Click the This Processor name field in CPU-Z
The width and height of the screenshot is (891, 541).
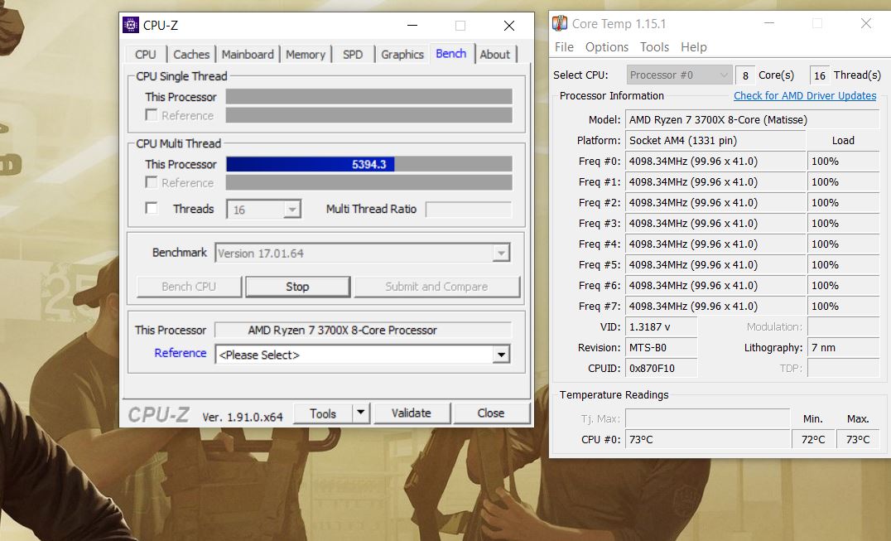[x=363, y=331]
